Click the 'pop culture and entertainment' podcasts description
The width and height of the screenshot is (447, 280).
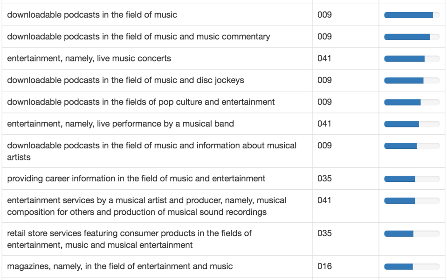(141, 102)
